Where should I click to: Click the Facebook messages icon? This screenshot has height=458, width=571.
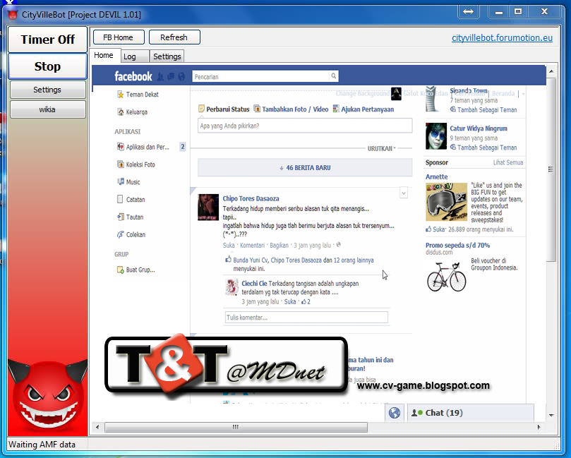[171, 77]
